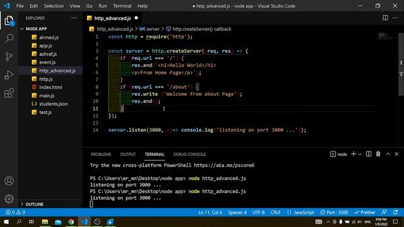Switch to the PROBLEMS tab
The image size is (404, 227).
tap(101, 154)
